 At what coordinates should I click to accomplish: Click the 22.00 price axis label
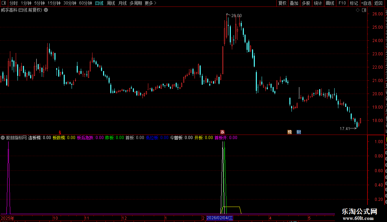[378, 67]
